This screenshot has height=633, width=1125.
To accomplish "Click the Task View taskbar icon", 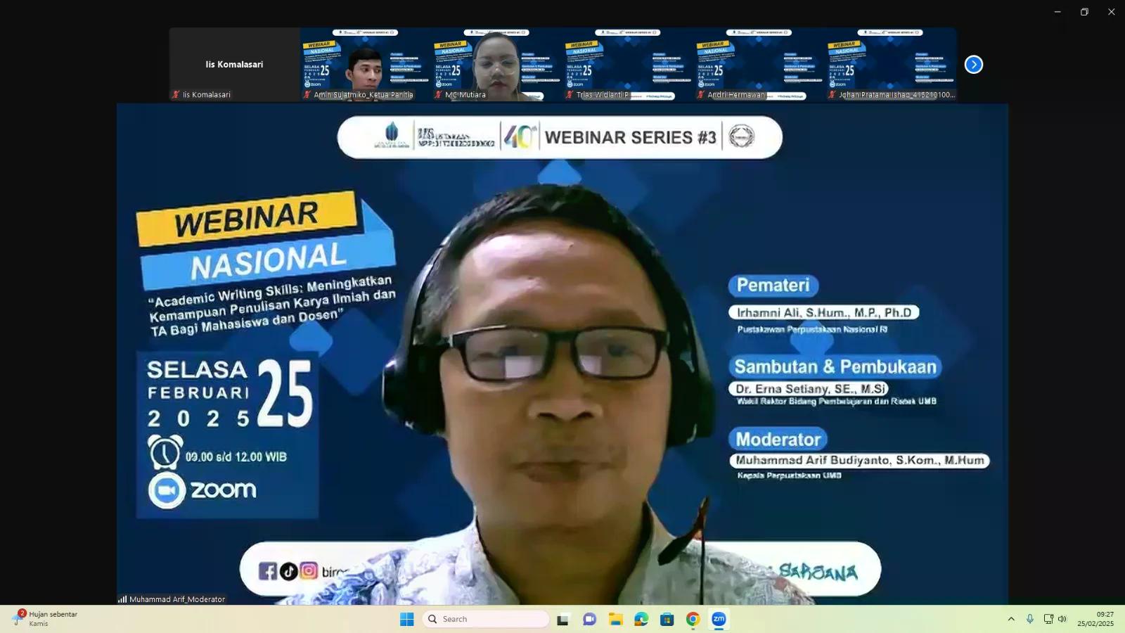I will [x=562, y=619].
